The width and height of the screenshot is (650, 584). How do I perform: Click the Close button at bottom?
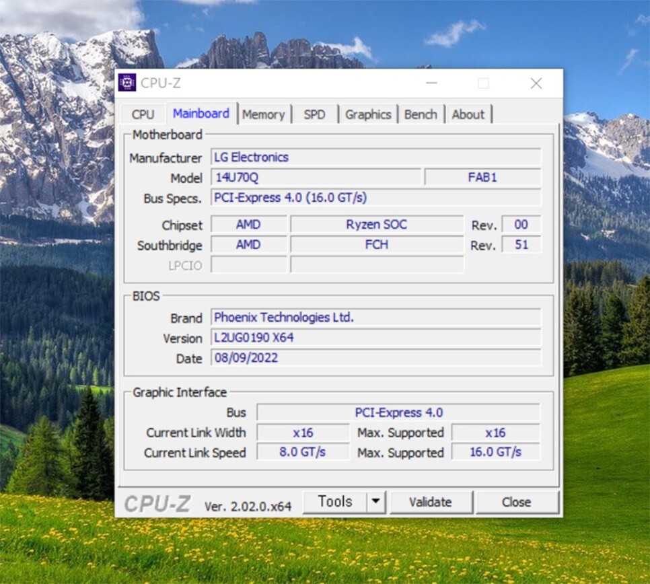517,503
